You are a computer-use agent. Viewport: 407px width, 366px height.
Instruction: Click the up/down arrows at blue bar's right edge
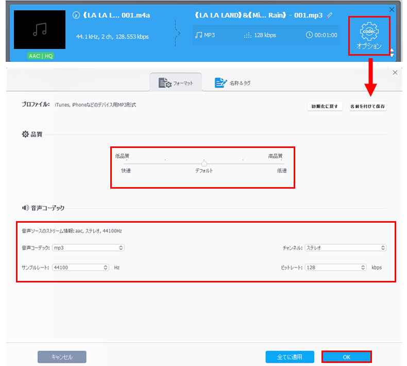click(x=392, y=53)
